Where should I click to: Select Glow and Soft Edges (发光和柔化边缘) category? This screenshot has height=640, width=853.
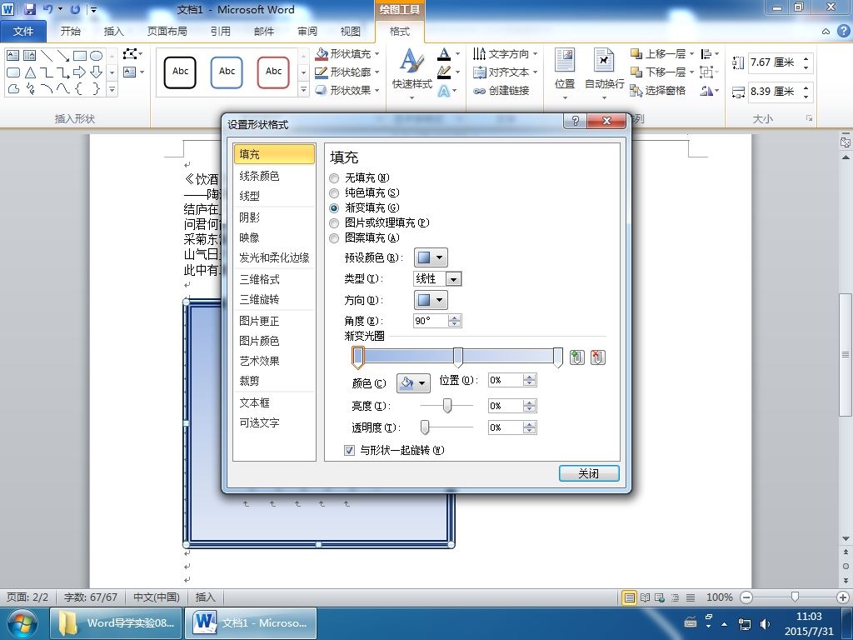pyautogui.click(x=274, y=258)
